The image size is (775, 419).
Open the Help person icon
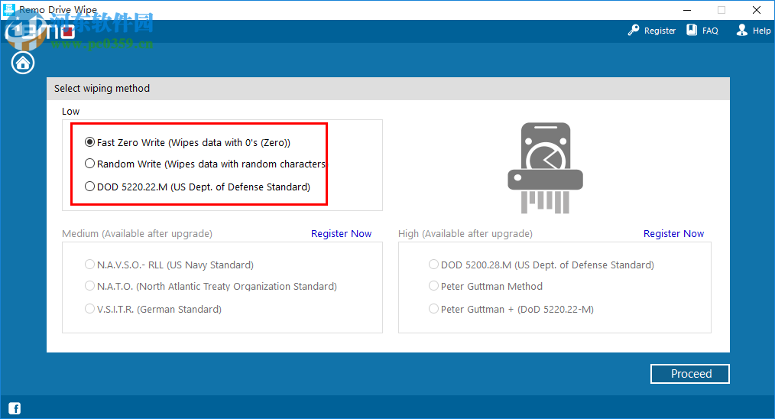tap(742, 30)
